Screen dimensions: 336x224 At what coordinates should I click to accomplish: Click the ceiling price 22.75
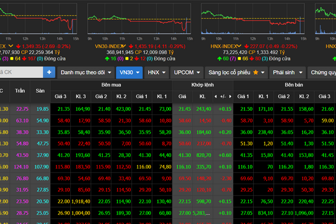click(22, 109)
